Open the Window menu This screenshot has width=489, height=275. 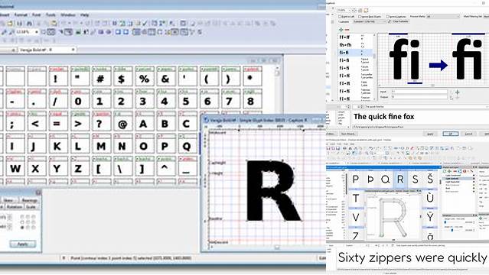click(x=67, y=15)
